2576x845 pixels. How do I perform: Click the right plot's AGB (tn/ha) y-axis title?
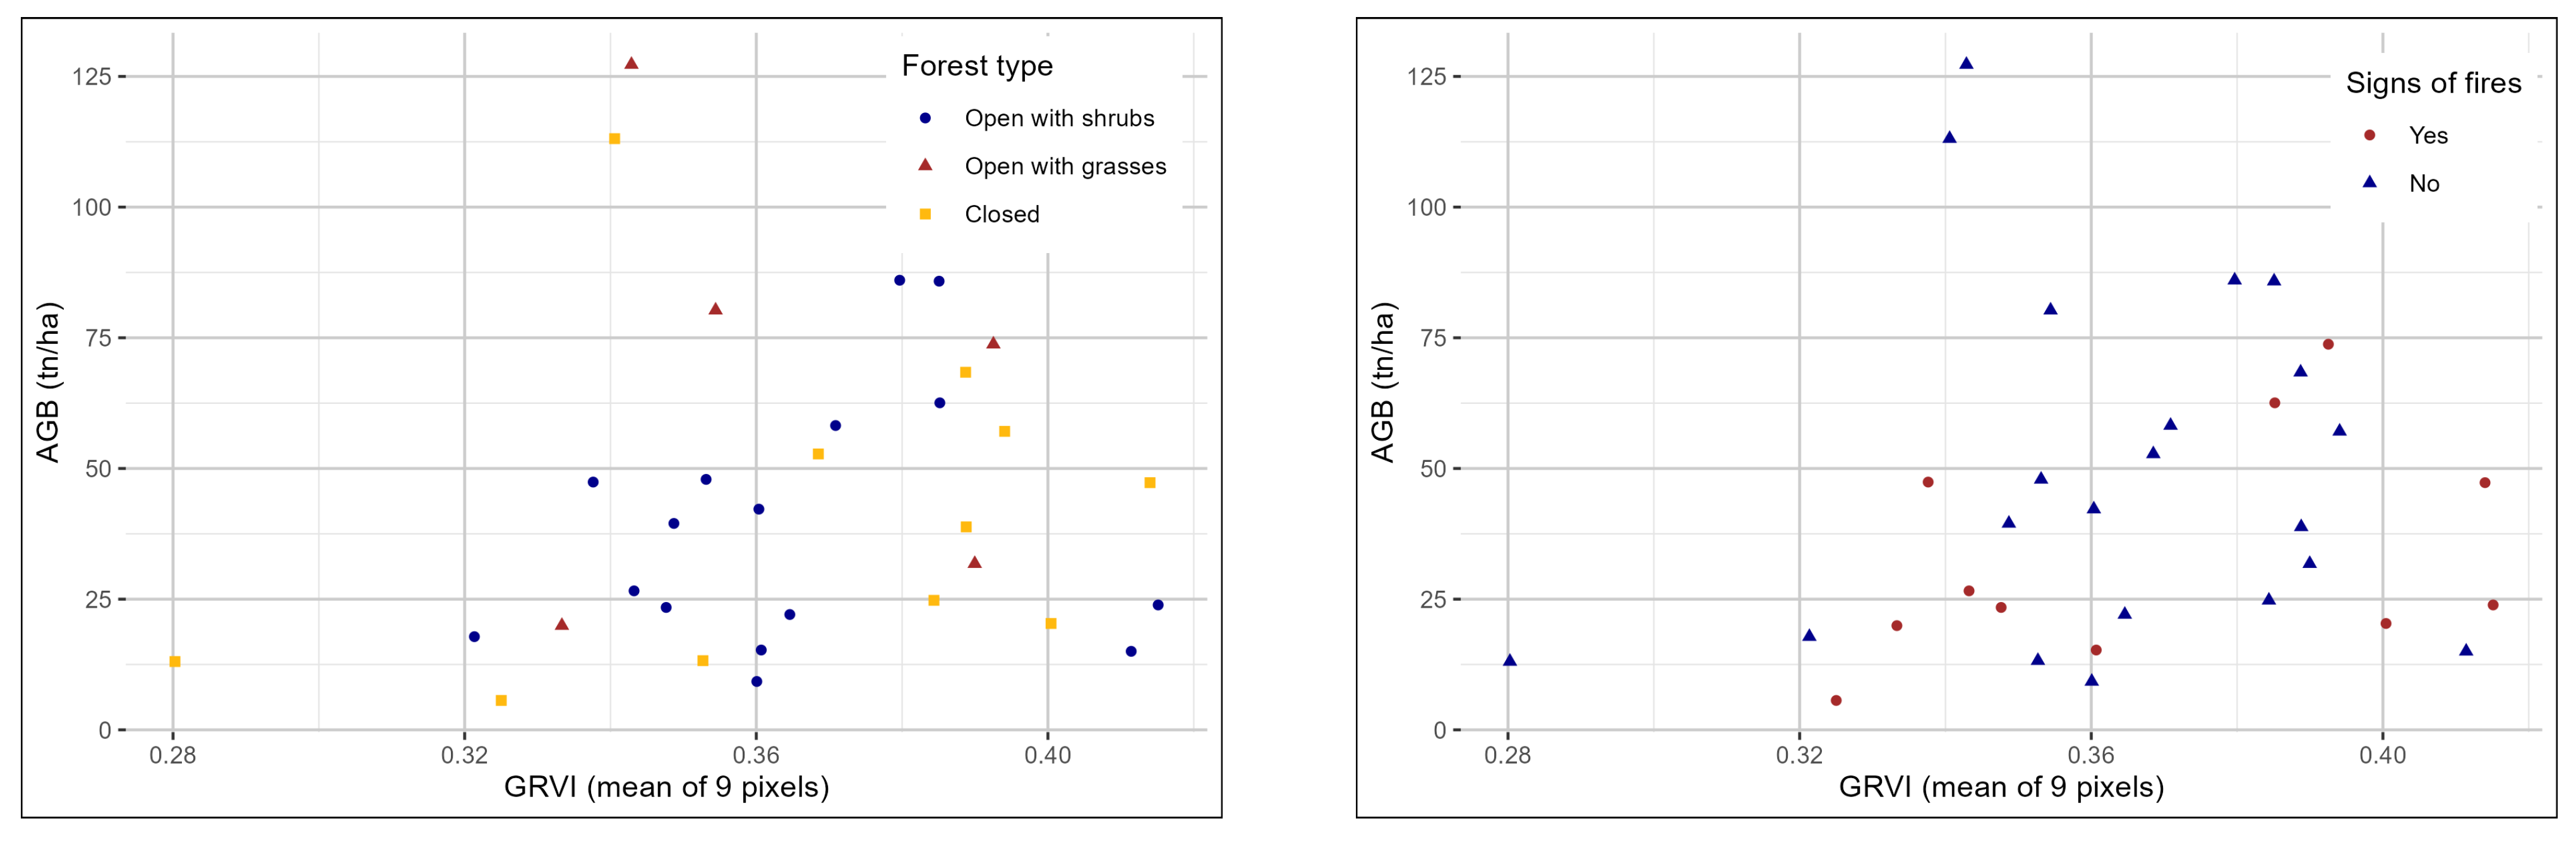1383,382
